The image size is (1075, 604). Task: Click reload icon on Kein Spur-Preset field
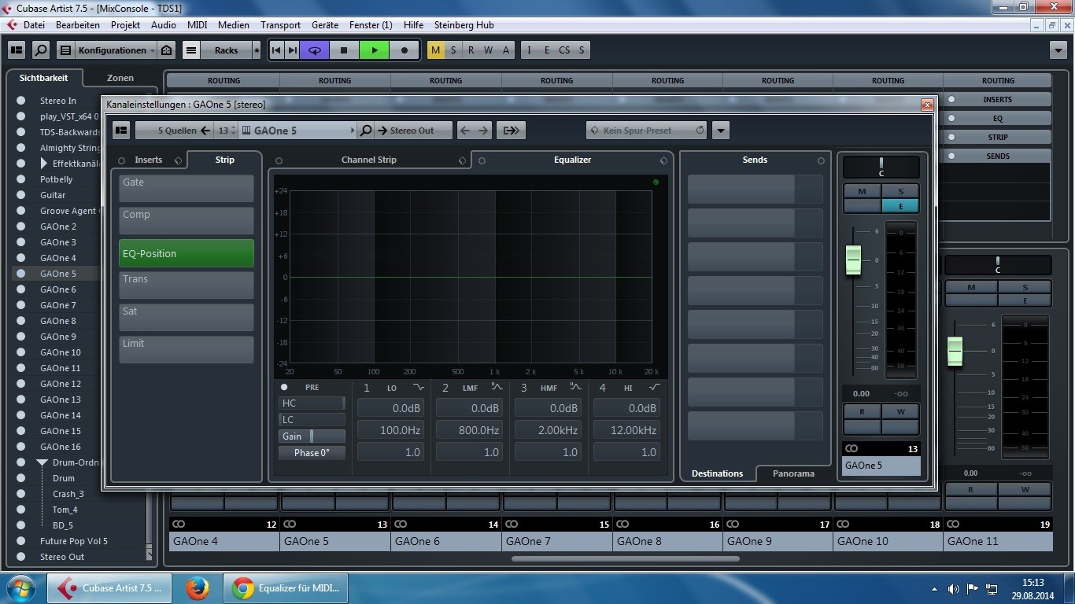(x=700, y=131)
